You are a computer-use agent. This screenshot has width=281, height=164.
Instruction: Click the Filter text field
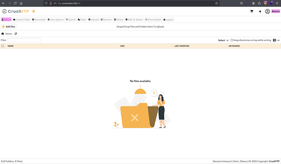tap(24, 40)
